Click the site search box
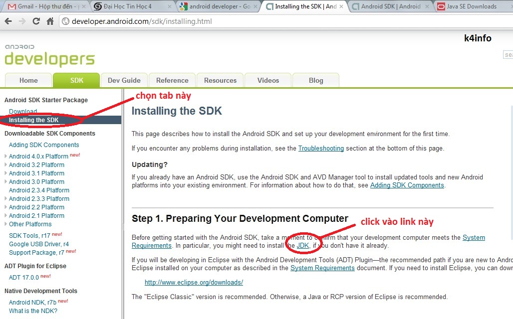The image size is (513, 319). coord(508,55)
